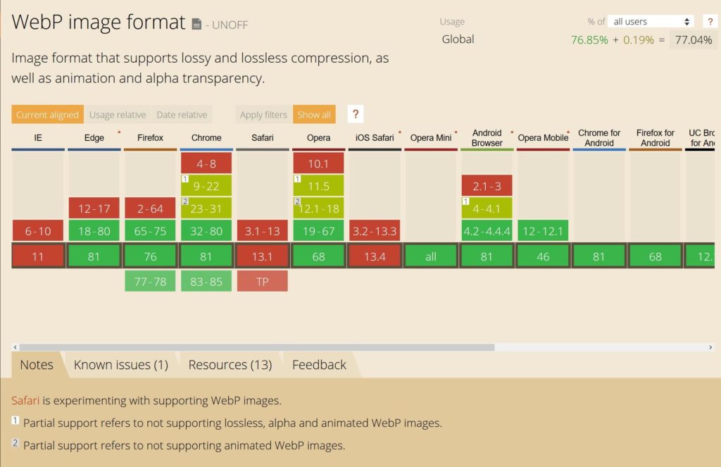Viewport: 721px width, 467px height.
Task: Click the document status icon beside the title
Action: coord(196,25)
